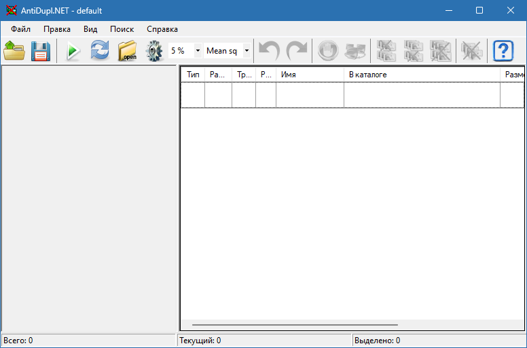Viewport: 527px width, 348px height.
Task: Open options with the gear icon
Action: 154,51
